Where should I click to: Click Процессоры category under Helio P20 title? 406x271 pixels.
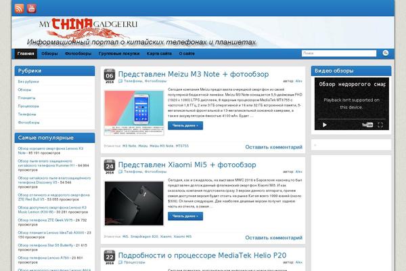(x=135, y=262)
